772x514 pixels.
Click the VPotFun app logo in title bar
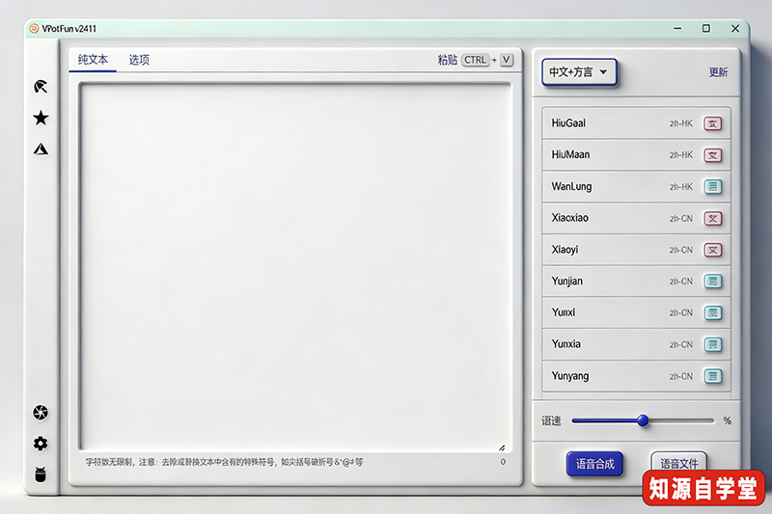click(x=34, y=29)
